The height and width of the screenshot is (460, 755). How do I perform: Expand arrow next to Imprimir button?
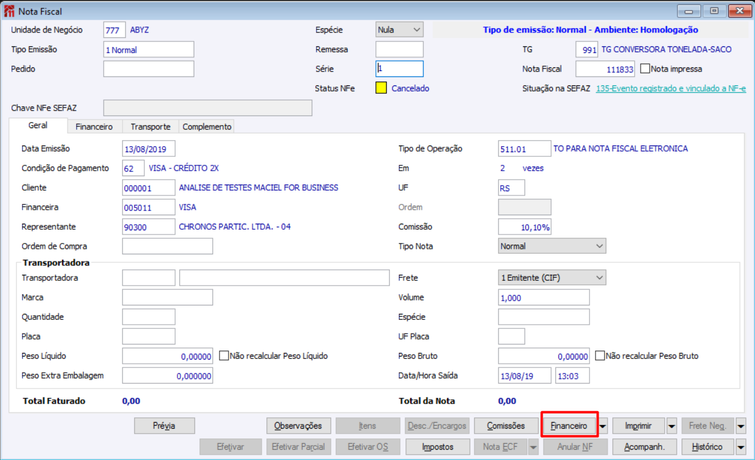(672, 426)
